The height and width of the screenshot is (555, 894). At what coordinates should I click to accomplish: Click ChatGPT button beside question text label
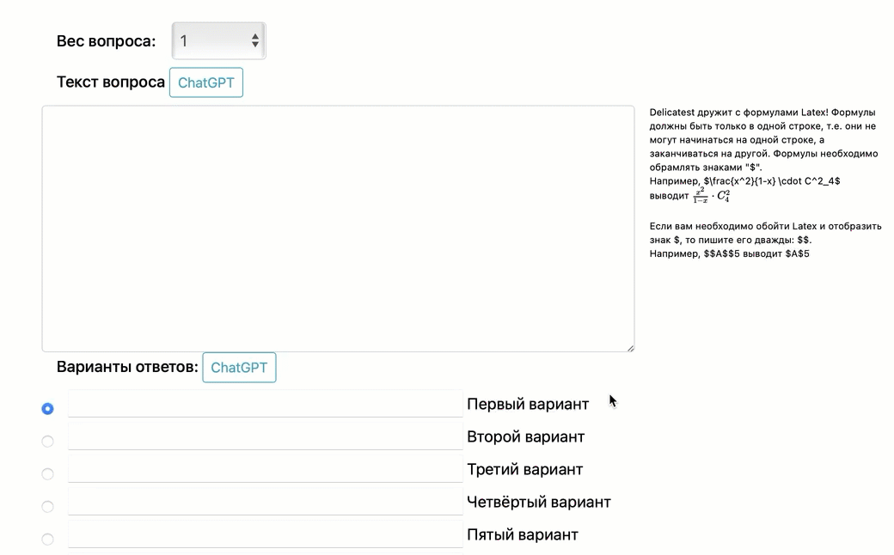206,82
